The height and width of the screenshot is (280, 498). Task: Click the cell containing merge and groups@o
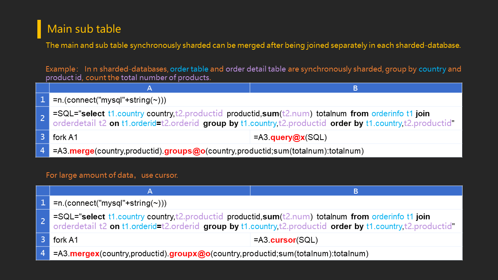pyautogui.click(x=256, y=150)
